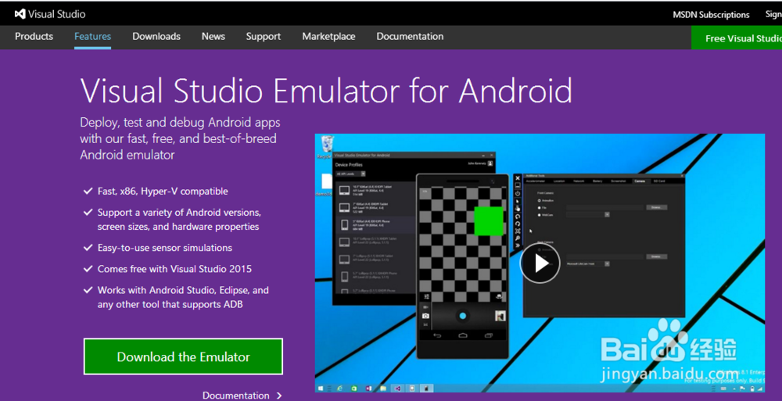The height and width of the screenshot is (401, 782).
Task: Open the Support nav item
Action: click(x=264, y=37)
